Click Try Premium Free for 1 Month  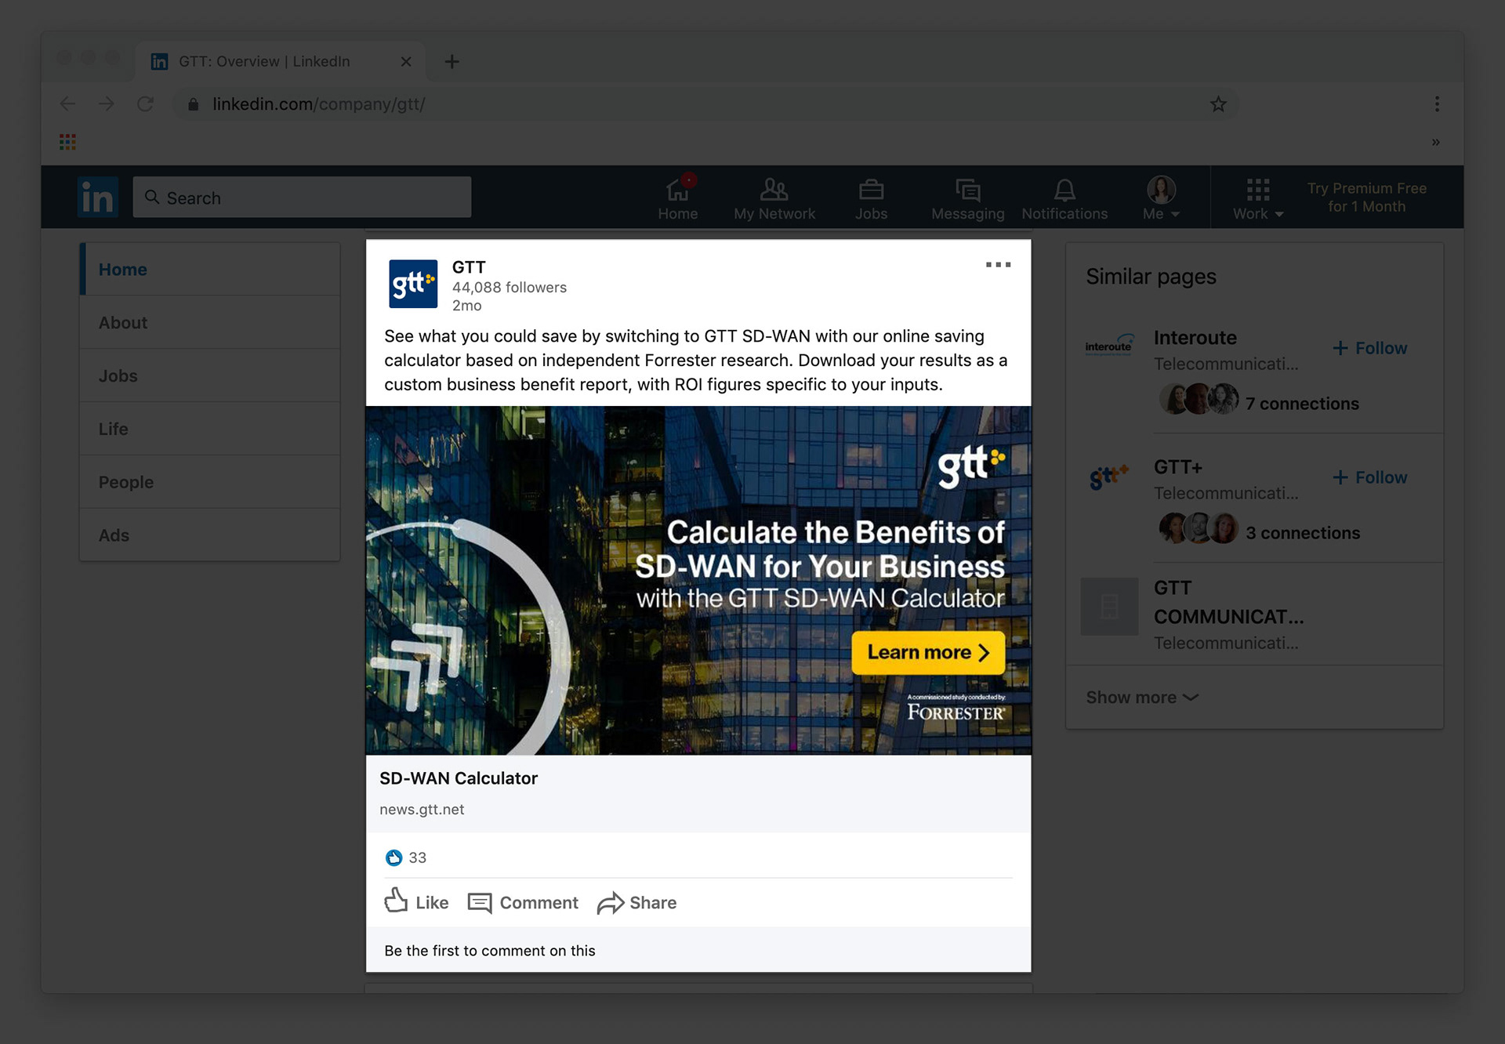pos(1366,198)
